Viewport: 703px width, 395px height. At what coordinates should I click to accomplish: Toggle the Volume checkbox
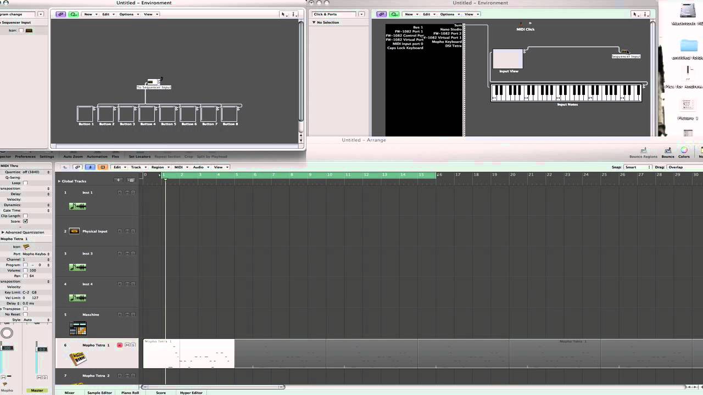click(25, 270)
